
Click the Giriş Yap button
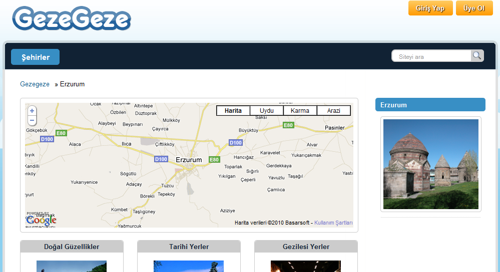[x=430, y=8]
